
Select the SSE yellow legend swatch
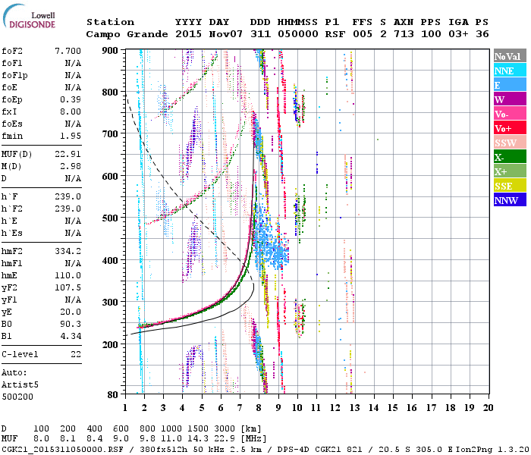[x=510, y=186]
